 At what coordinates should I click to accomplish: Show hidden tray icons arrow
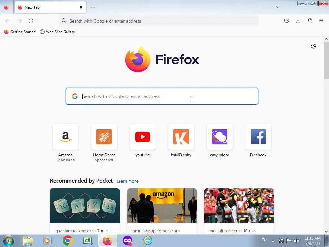tap(273, 241)
